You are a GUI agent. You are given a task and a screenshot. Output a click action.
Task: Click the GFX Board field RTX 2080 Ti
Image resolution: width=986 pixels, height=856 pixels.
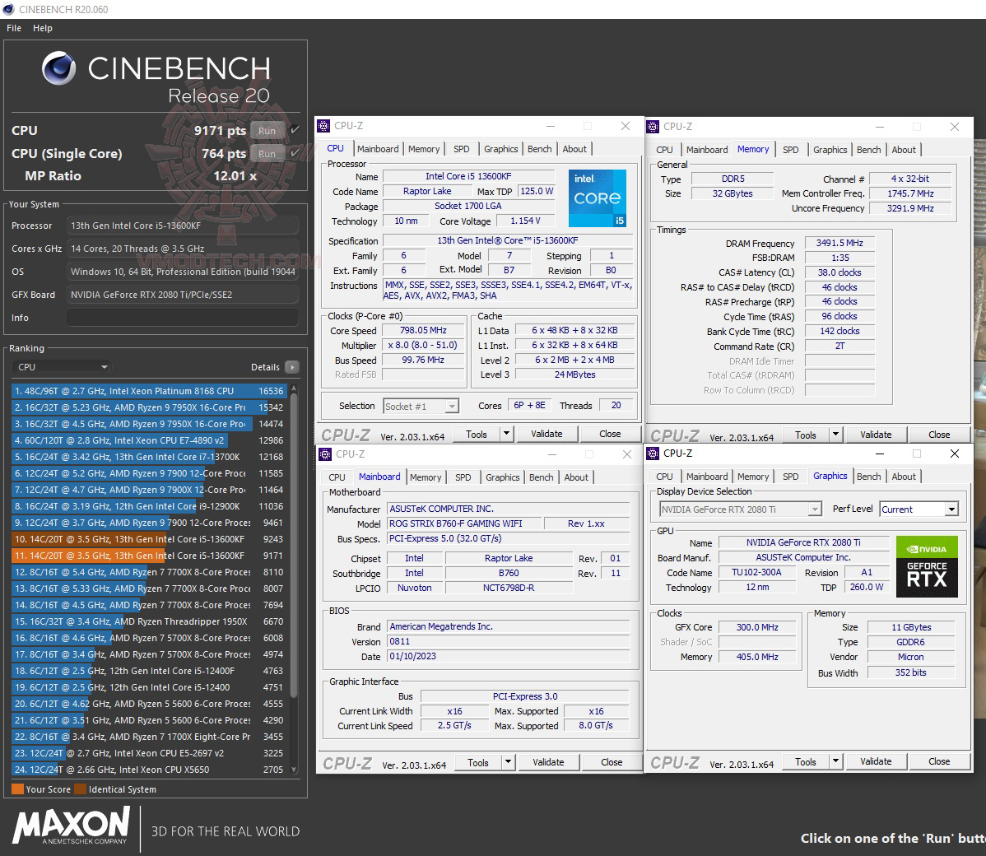183,295
